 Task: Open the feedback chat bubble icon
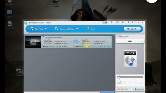tap(129, 22)
